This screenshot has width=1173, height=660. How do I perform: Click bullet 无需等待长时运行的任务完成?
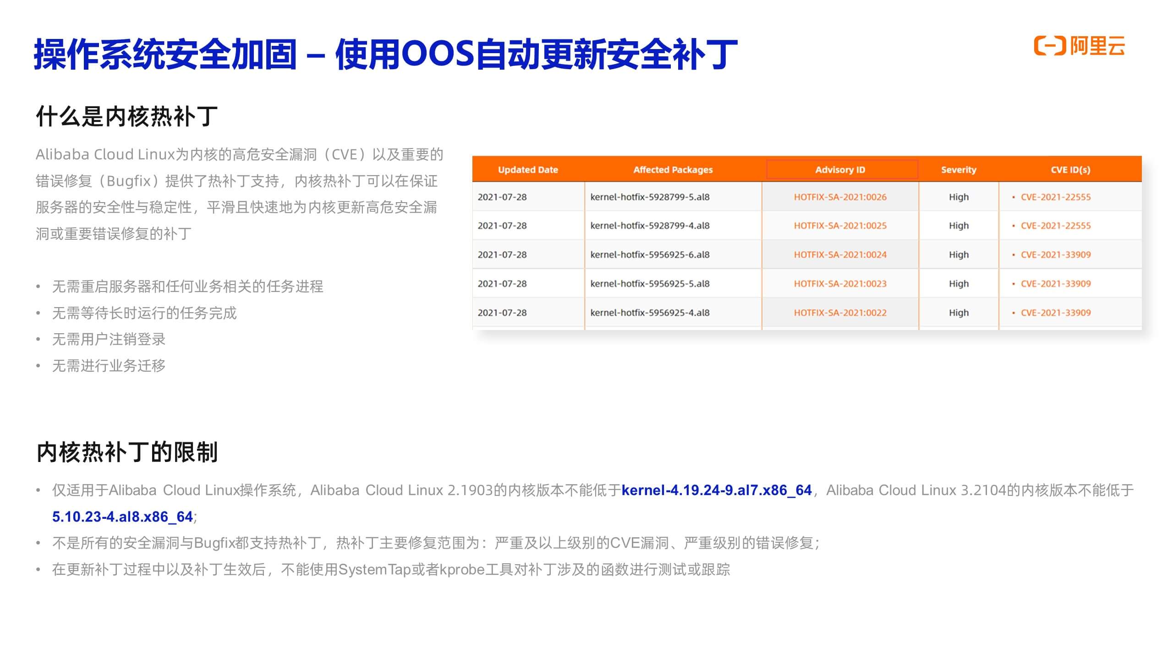pyautogui.click(x=144, y=313)
